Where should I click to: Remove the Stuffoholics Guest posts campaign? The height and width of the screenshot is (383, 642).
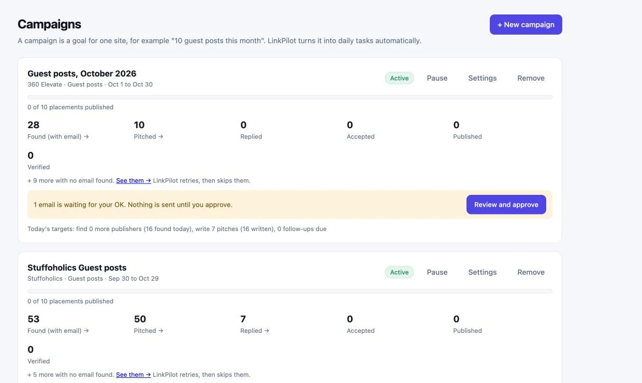tap(531, 272)
